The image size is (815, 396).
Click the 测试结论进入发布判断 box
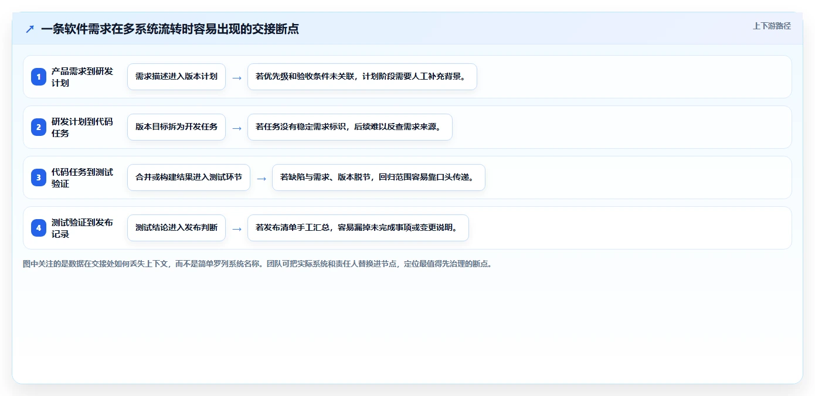(x=176, y=228)
